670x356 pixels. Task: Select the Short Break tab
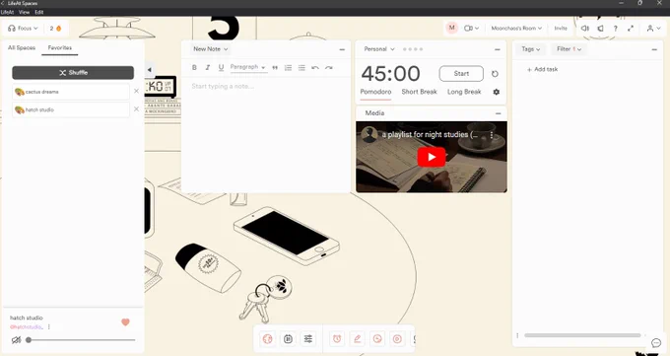click(x=419, y=92)
